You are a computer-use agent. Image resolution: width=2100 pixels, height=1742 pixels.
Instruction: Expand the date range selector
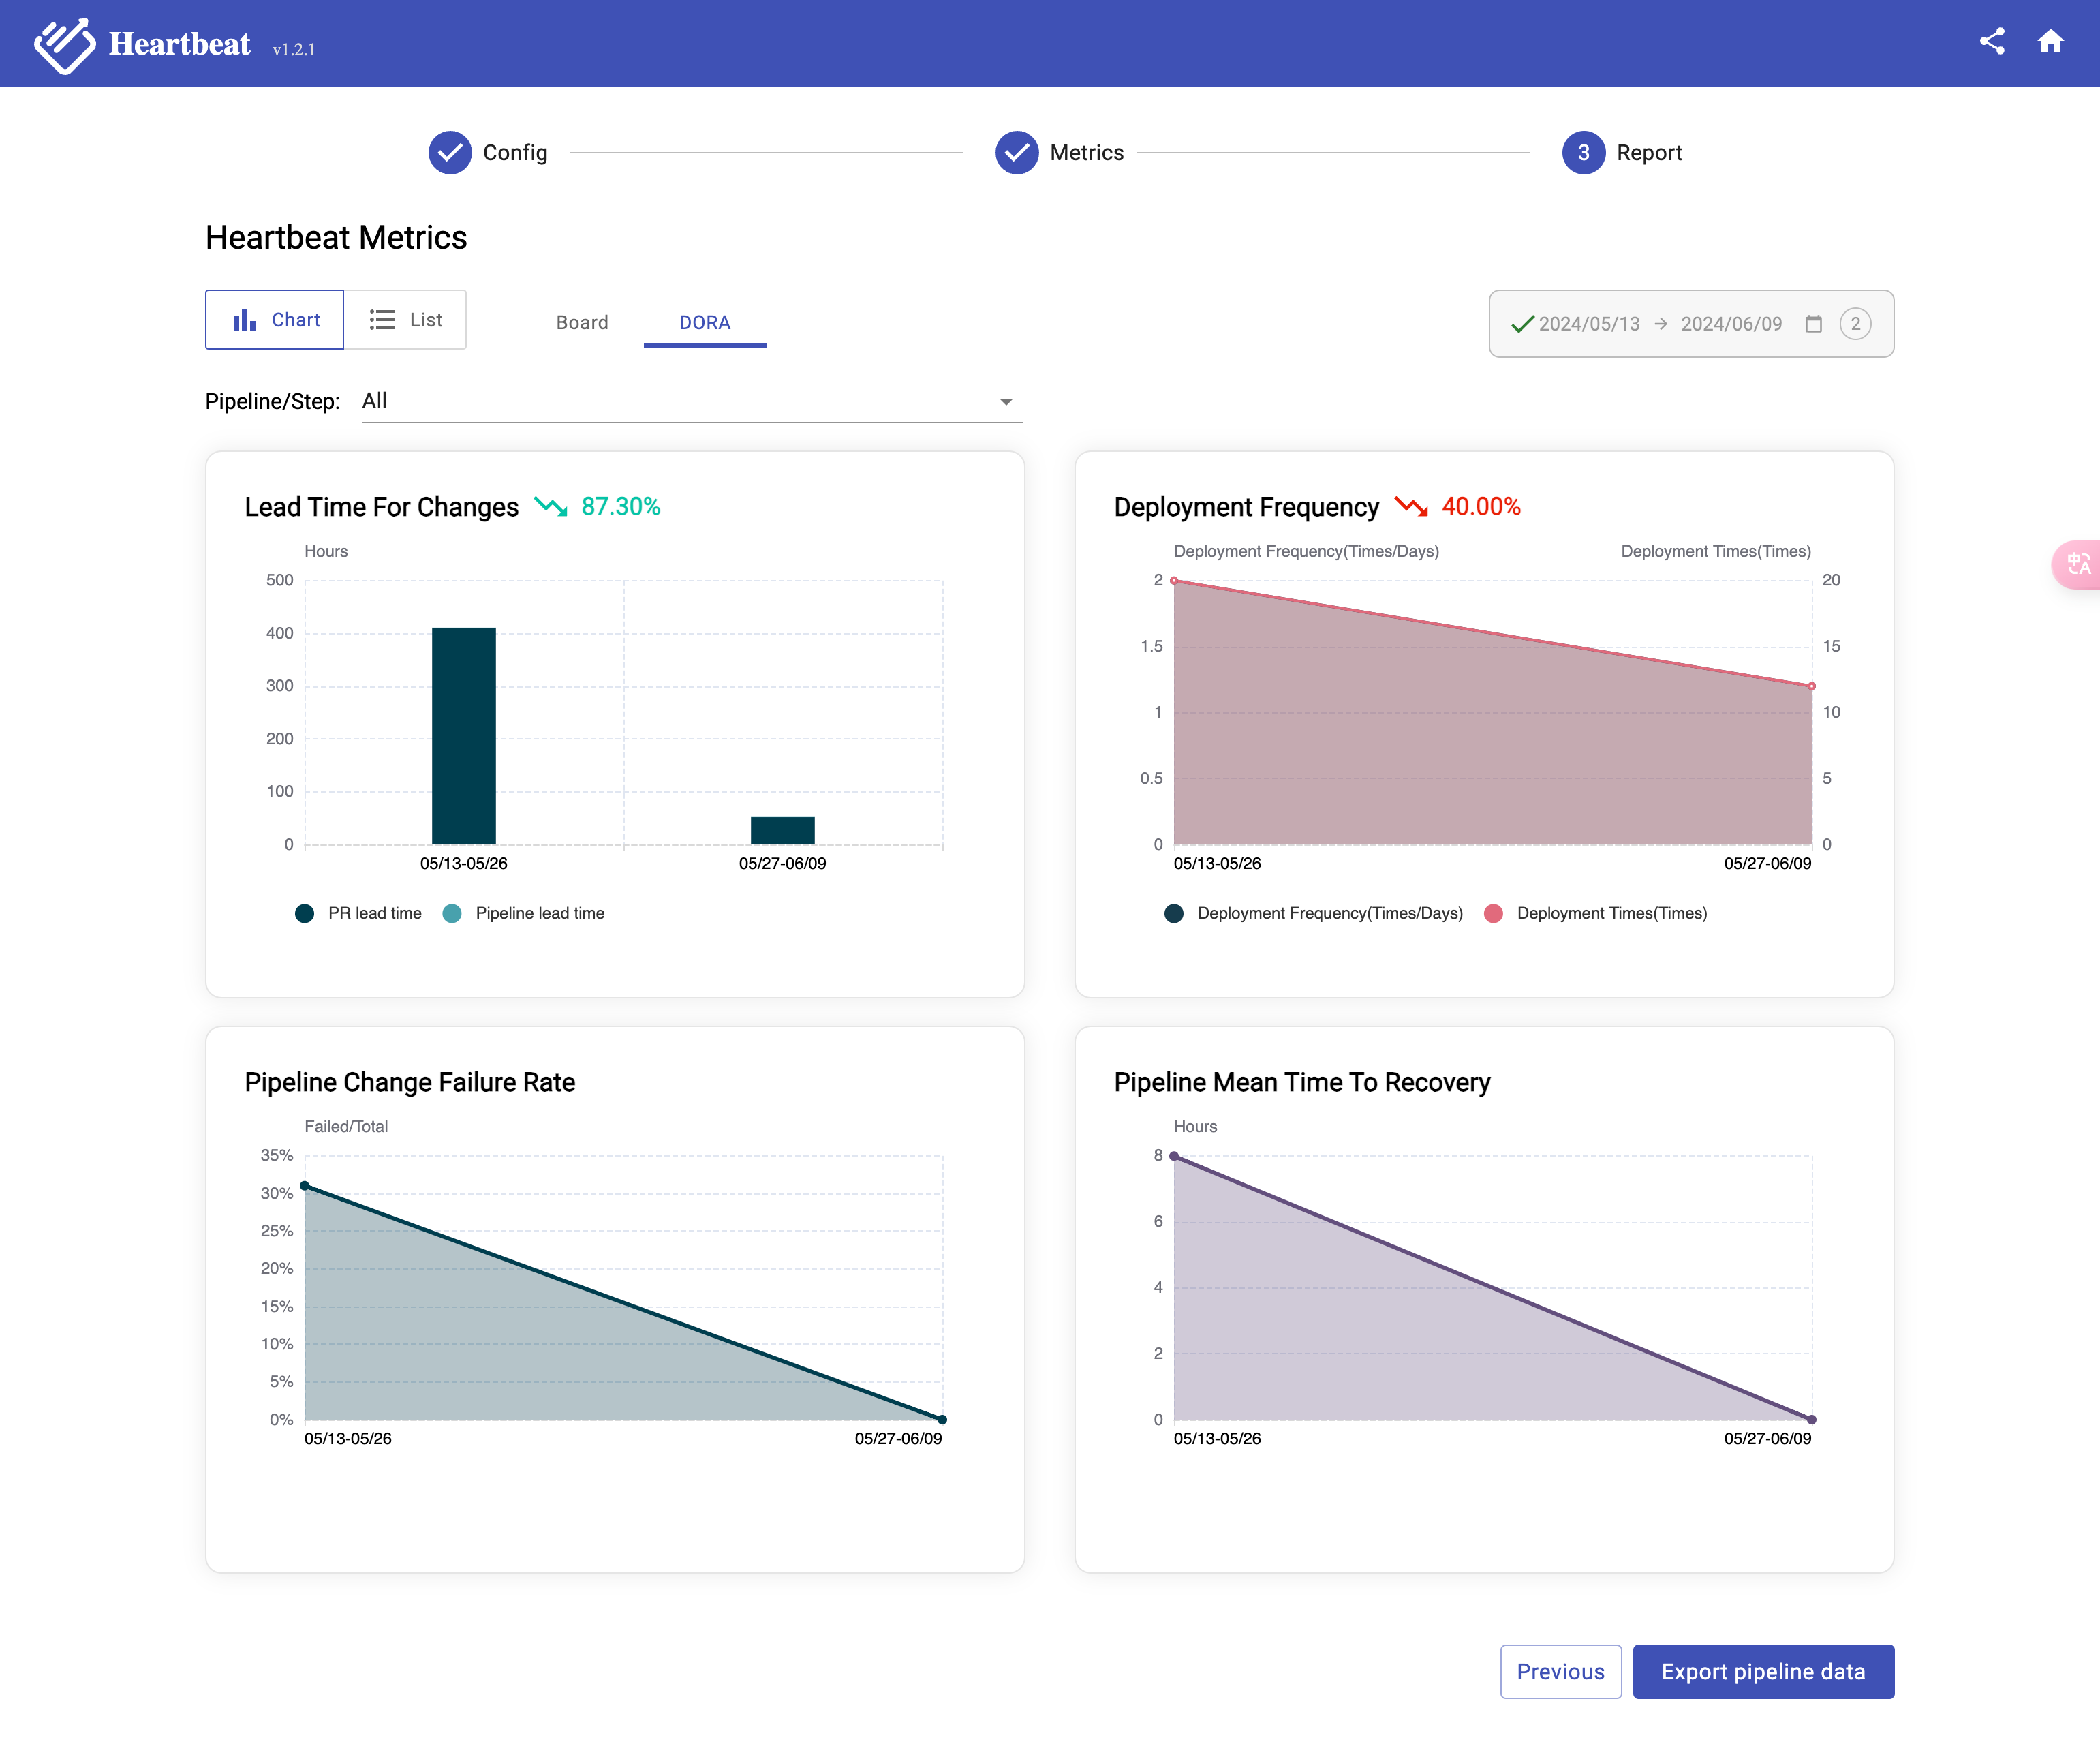click(x=1660, y=324)
